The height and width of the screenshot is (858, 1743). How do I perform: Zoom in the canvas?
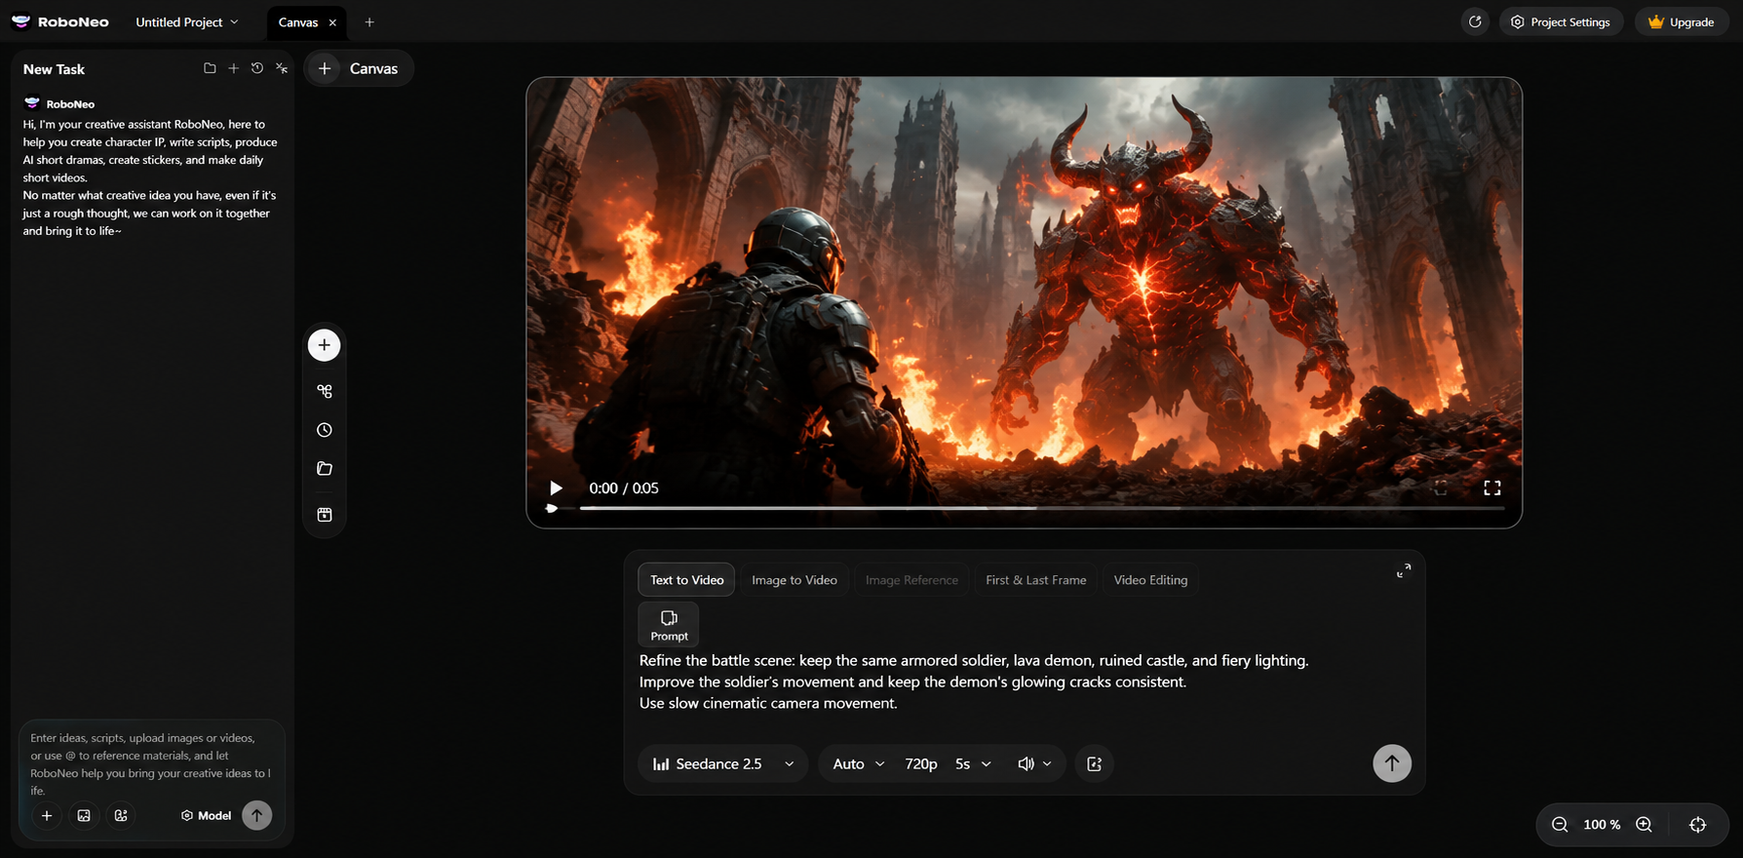[1644, 825]
